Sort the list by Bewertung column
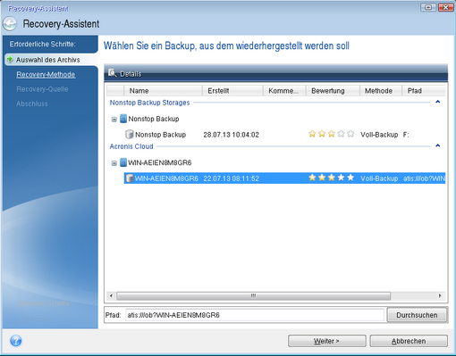This screenshot has height=356, width=456. [333, 90]
